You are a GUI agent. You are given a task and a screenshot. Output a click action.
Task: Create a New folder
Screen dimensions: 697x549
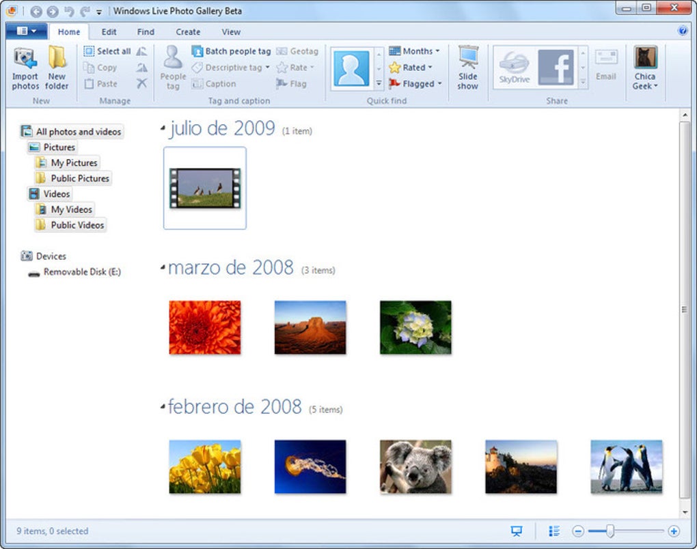(x=57, y=68)
